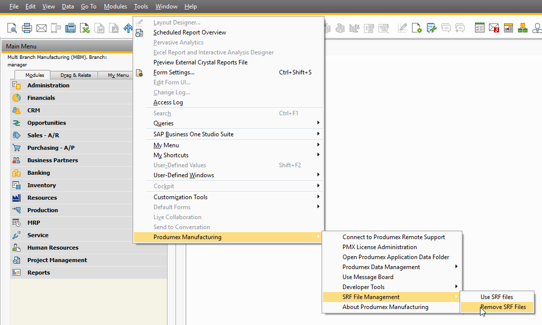542x325 pixels.
Task: Open the Query Manager database wrench icon
Action: tap(431, 28)
